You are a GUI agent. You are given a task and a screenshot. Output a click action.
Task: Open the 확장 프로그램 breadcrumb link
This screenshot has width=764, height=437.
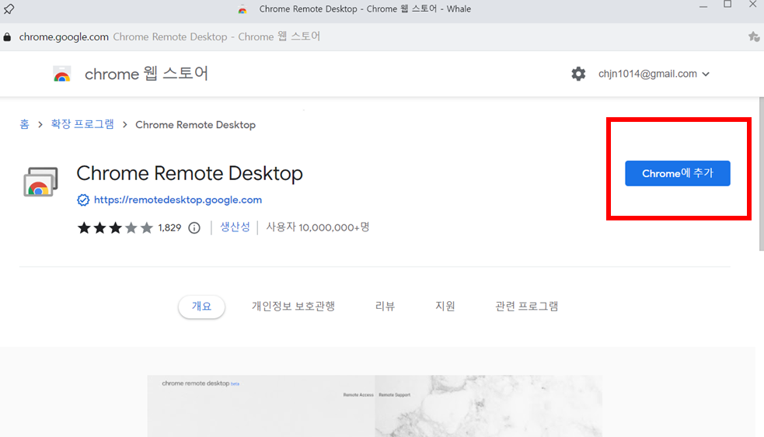point(82,124)
